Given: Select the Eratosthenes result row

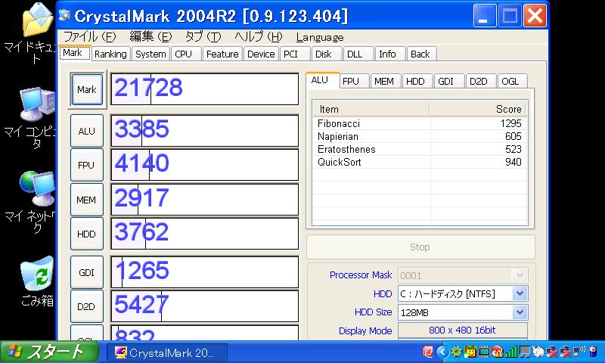Looking at the screenshot, I should (420, 149).
